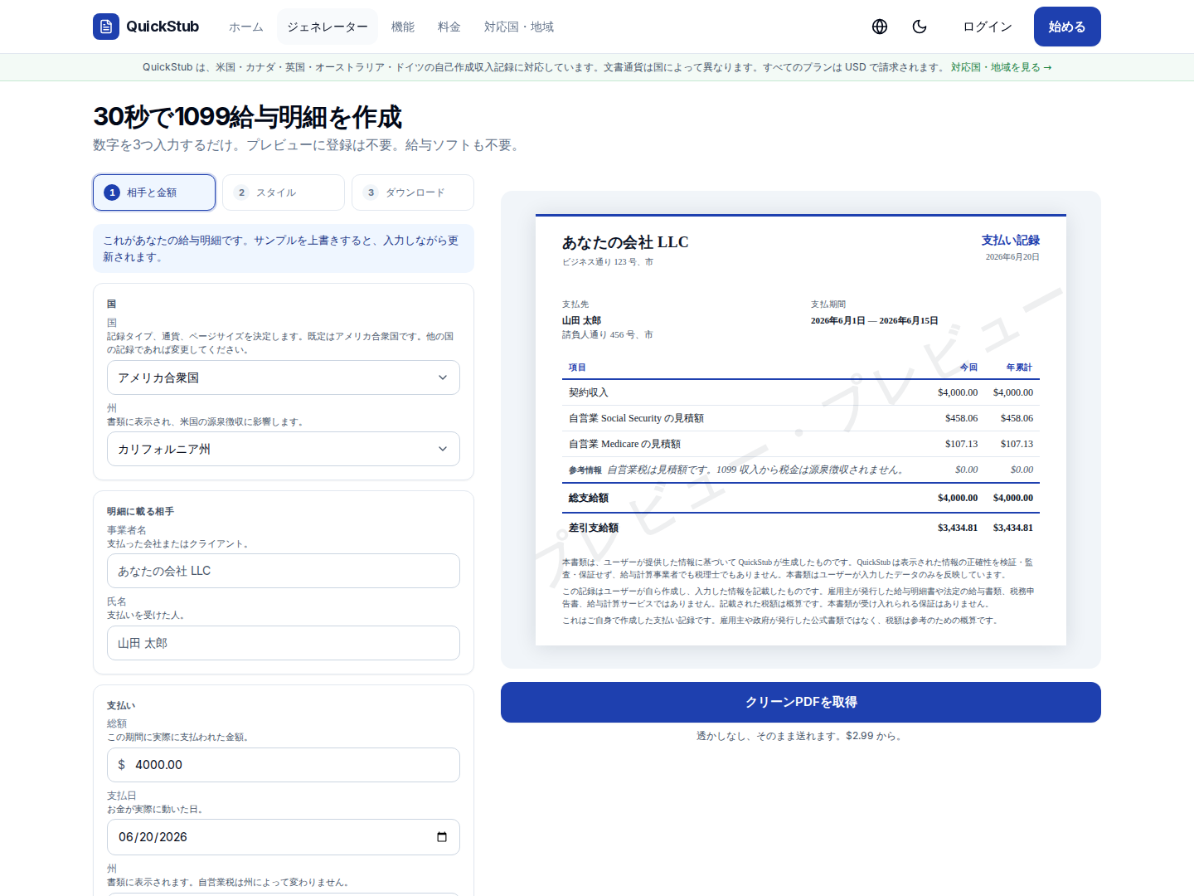Click the 自営業 Medicare の見積額 row
The height and width of the screenshot is (896, 1194).
[x=801, y=444]
